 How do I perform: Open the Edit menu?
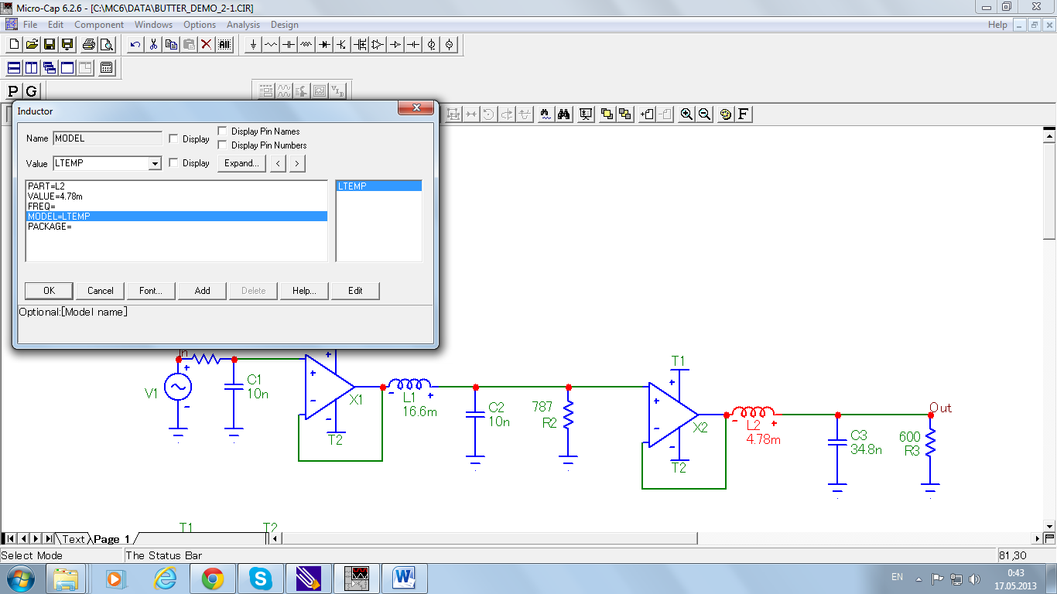coord(56,25)
